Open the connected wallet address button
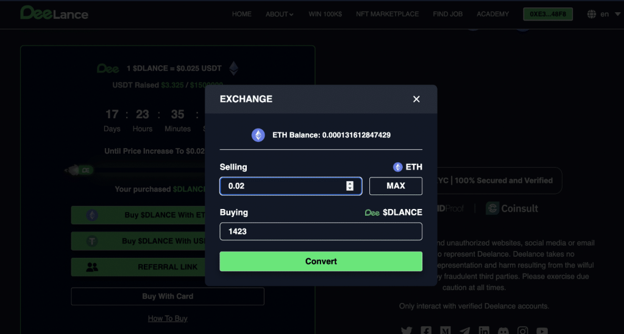The image size is (624, 334). coord(548,14)
